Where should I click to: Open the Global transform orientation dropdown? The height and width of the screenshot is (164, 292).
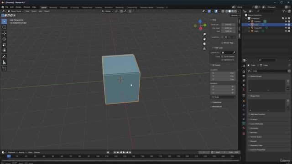click(x=108, y=11)
